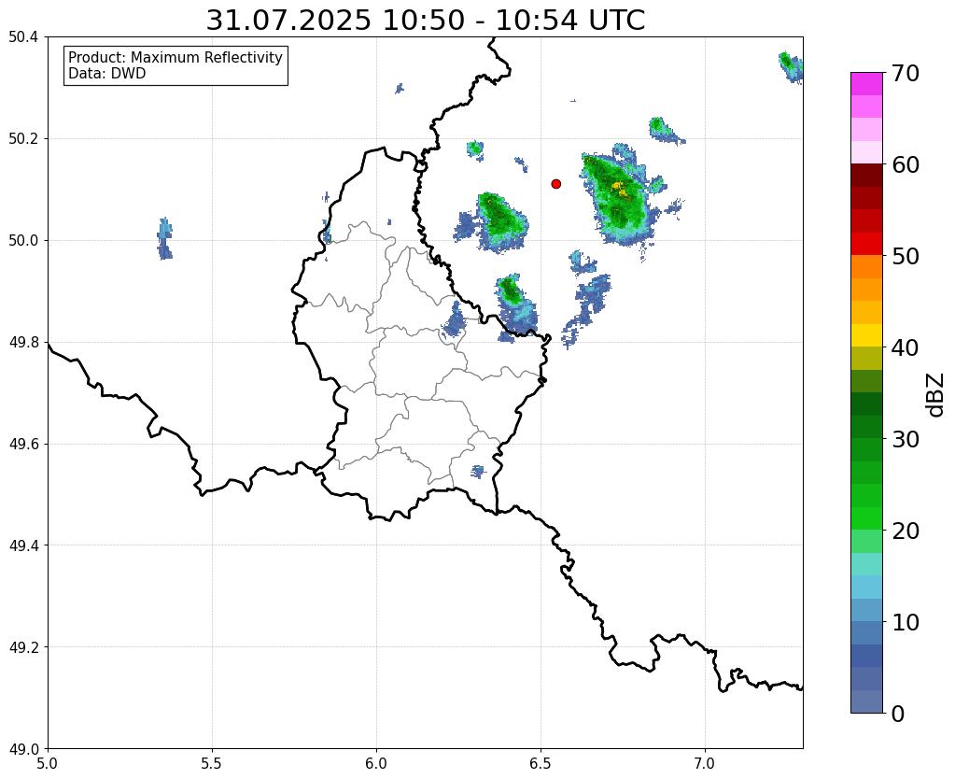
Task: Click the latitude label 49.6
Action: 23,444
